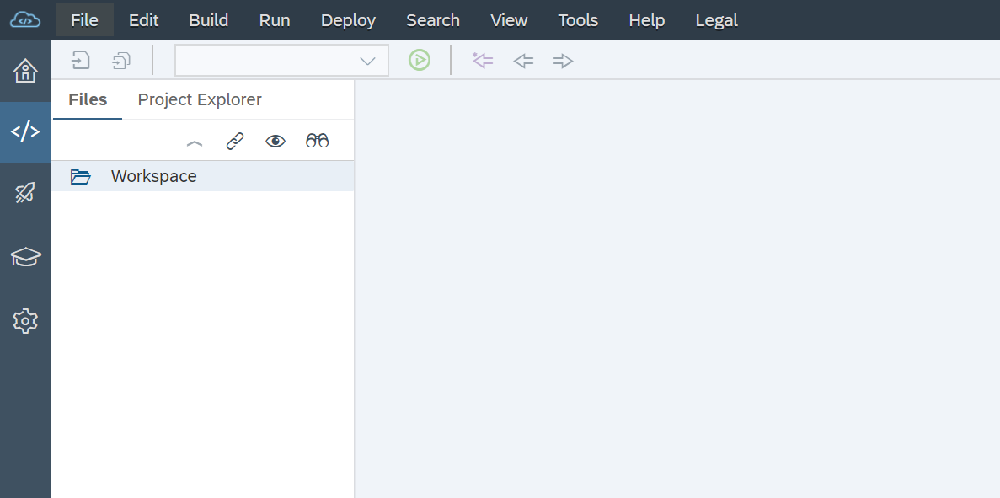This screenshot has height=498, width=1000.
Task: Open the Legal menu
Action: tap(717, 20)
